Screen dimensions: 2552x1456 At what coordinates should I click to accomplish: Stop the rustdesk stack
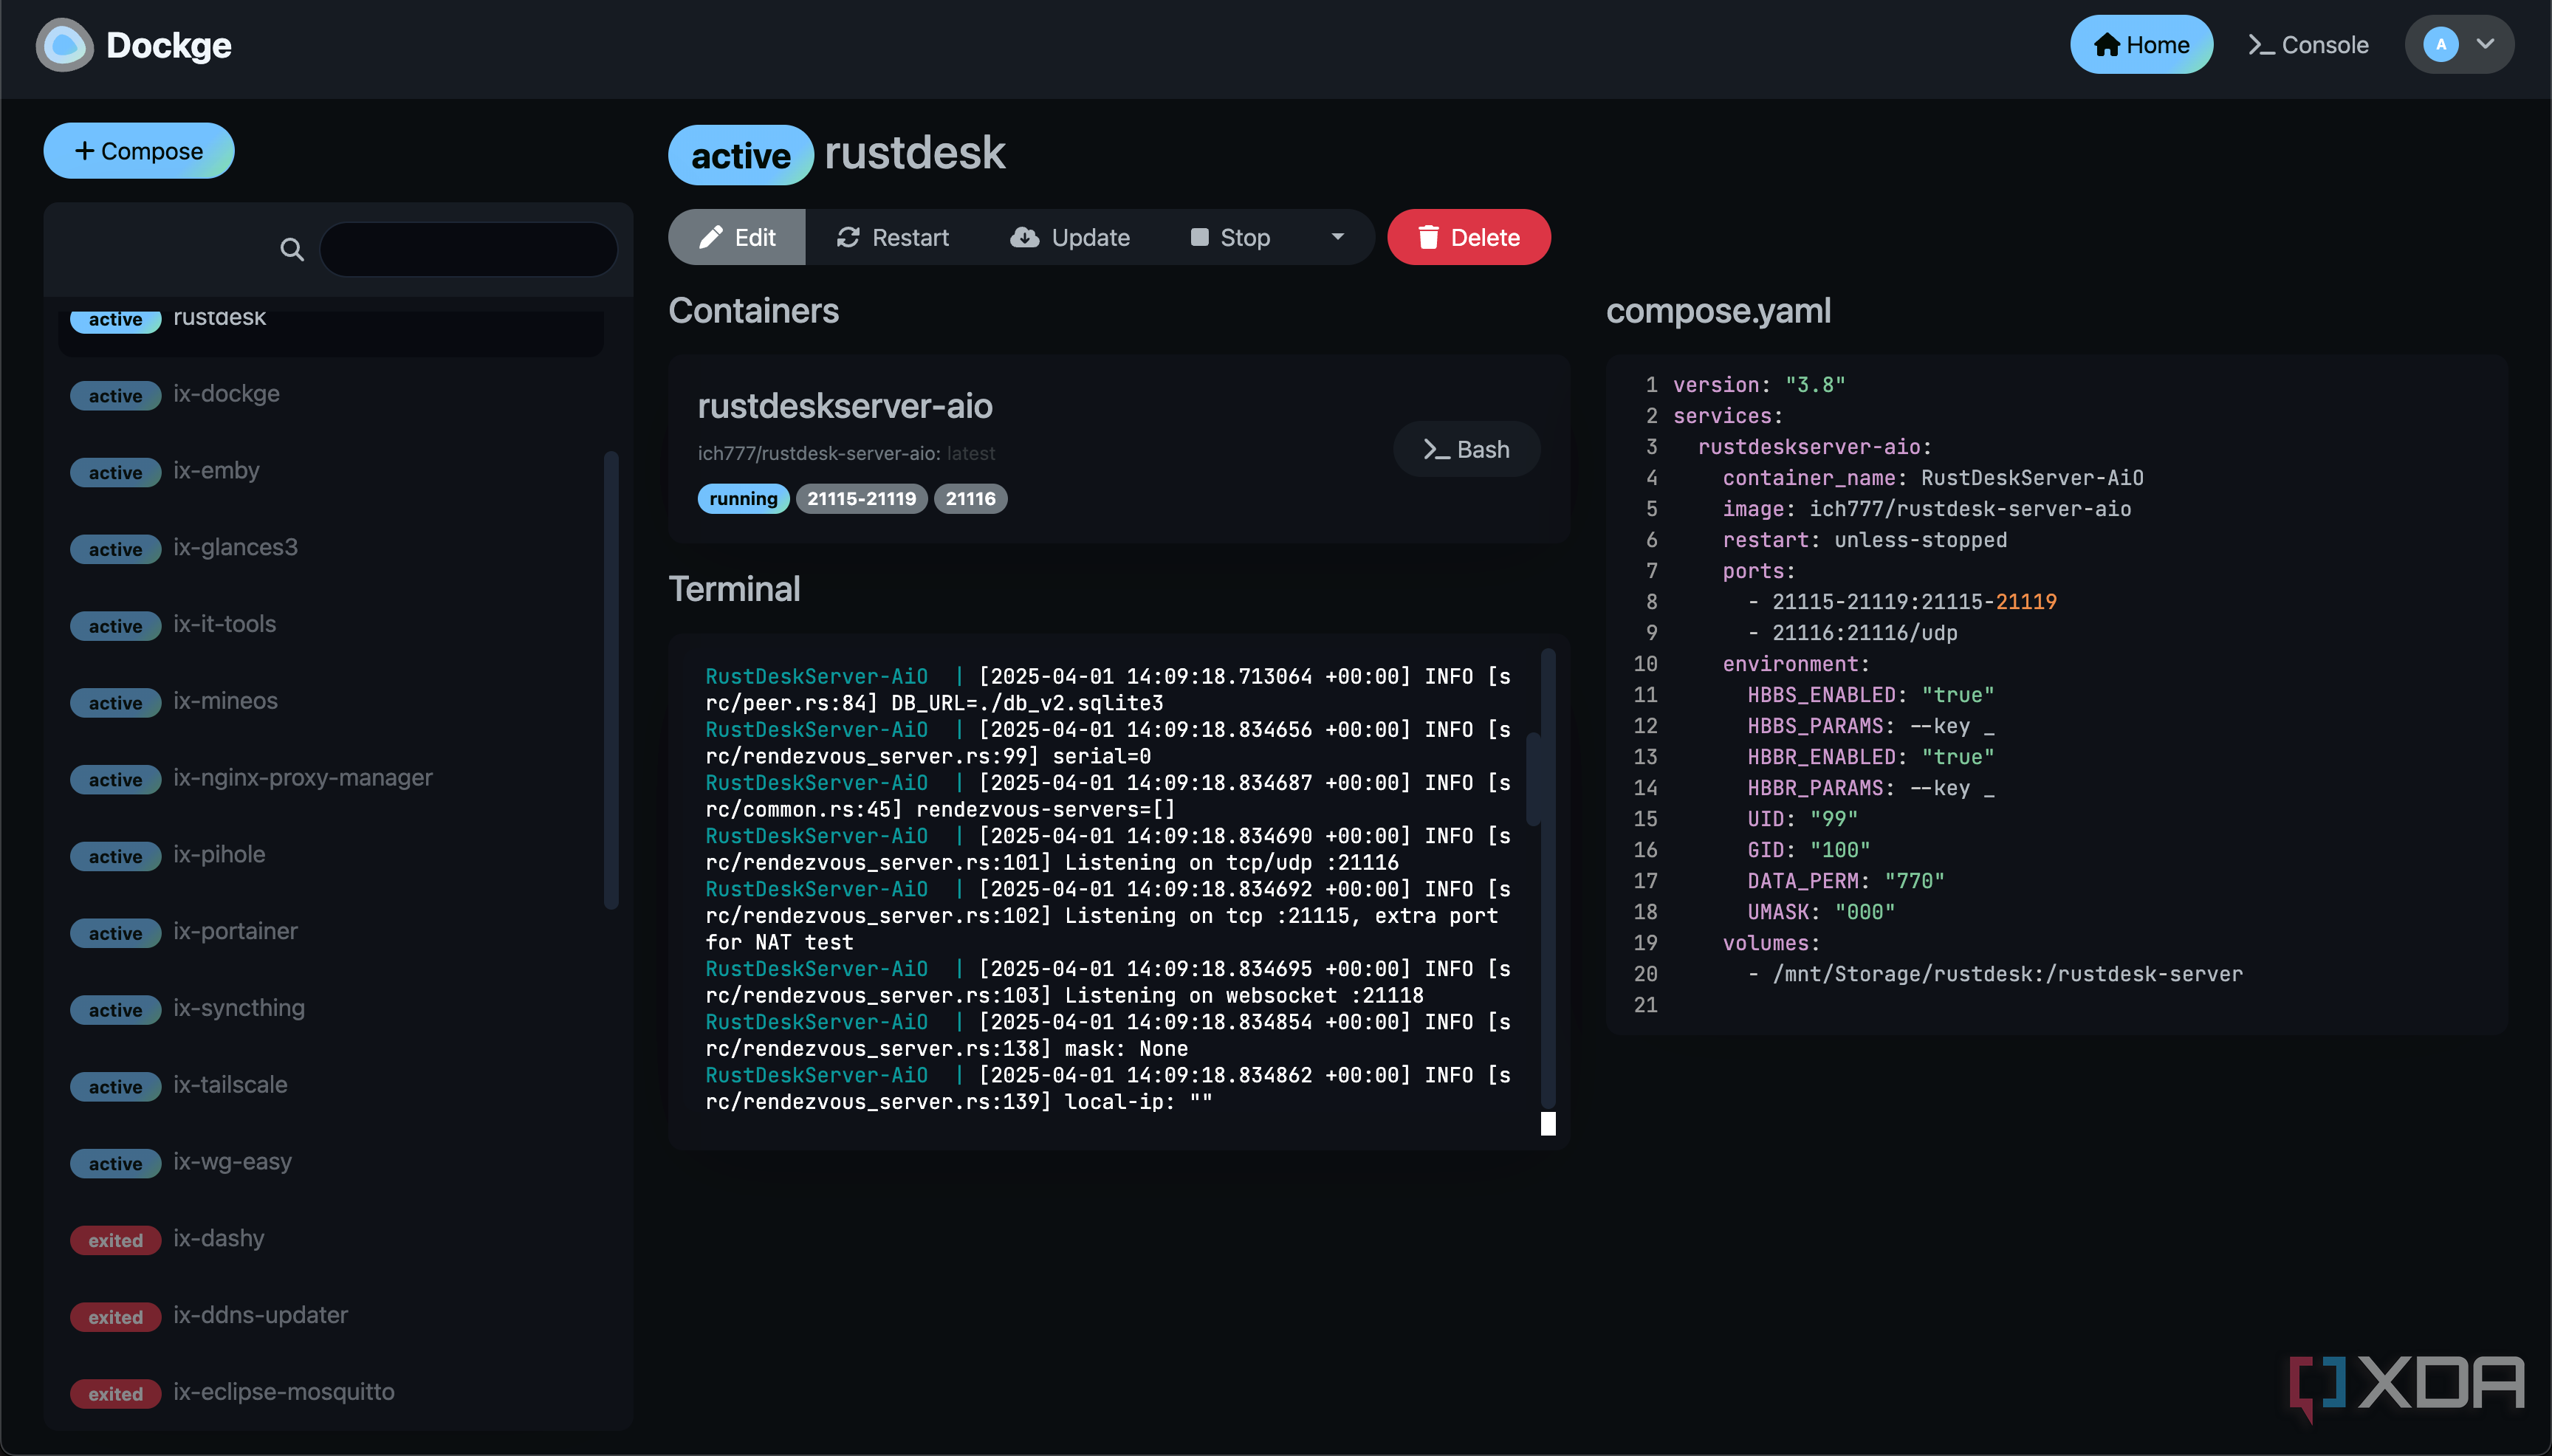point(1230,237)
